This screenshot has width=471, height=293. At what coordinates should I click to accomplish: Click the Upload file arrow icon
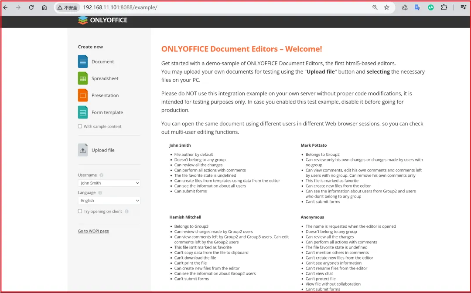[83, 150]
